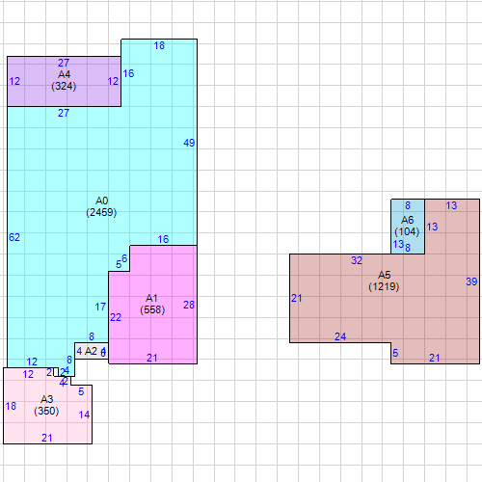Click the 21 dimension on A5's left wall

(297, 298)
